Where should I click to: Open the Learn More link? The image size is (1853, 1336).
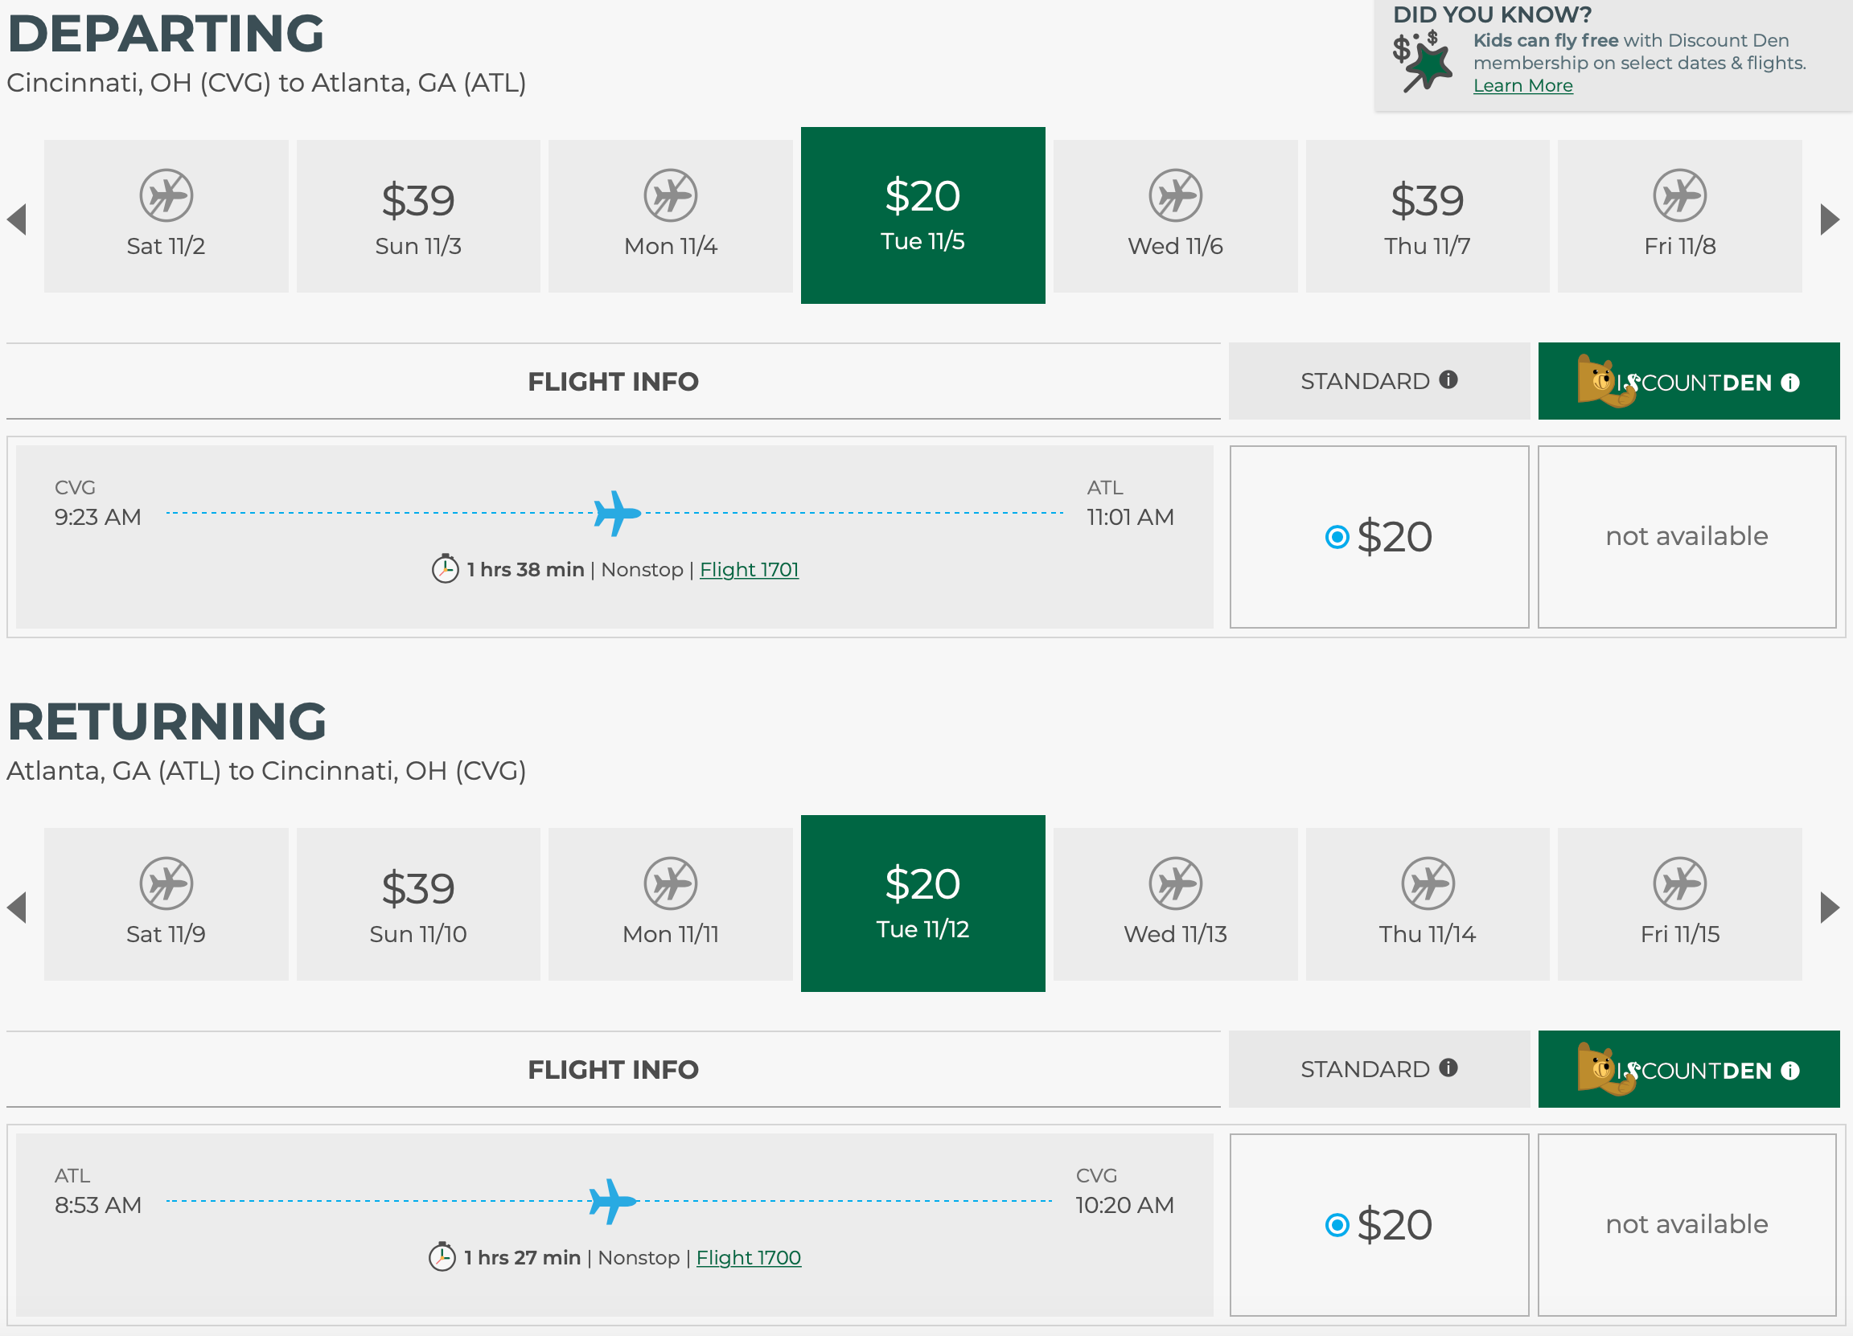[x=1522, y=86]
